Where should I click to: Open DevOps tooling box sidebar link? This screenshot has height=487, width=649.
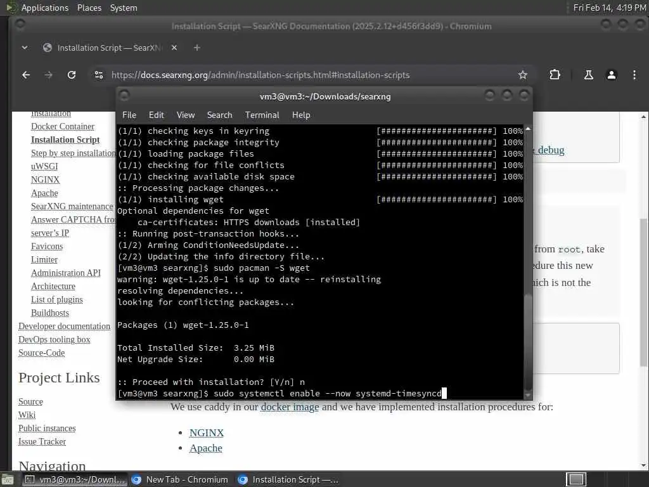coord(55,340)
